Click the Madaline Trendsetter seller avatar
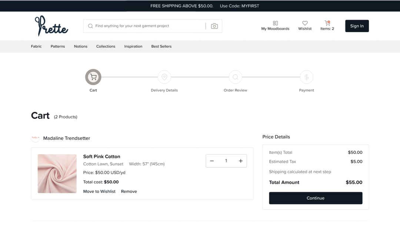The width and height of the screenshot is (400, 229). (35, 138)
